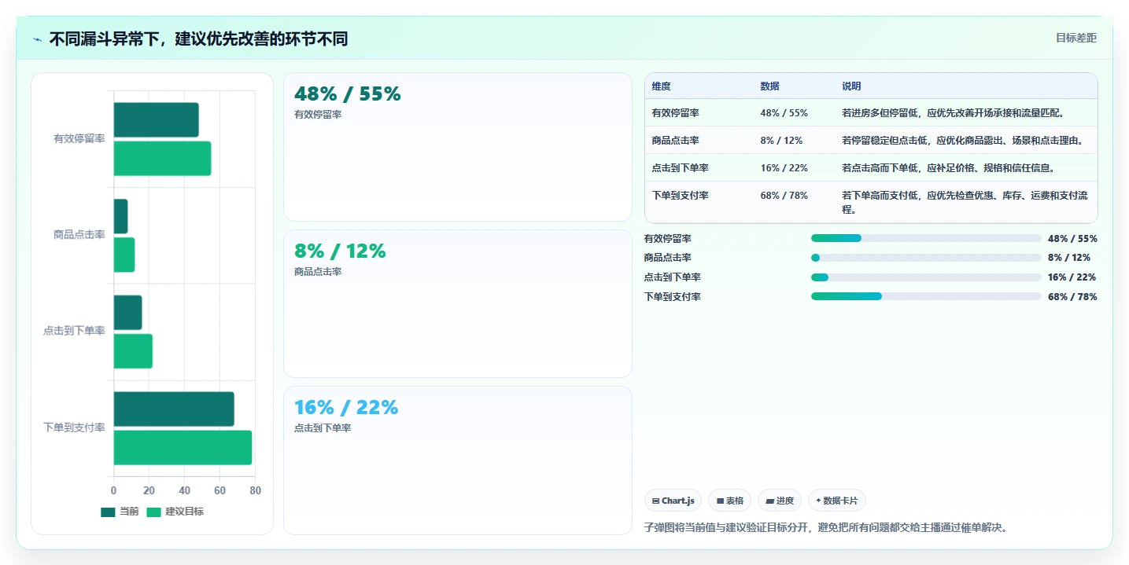
Task: Click the 8% / 12% data card
Action: click(458, 303)
